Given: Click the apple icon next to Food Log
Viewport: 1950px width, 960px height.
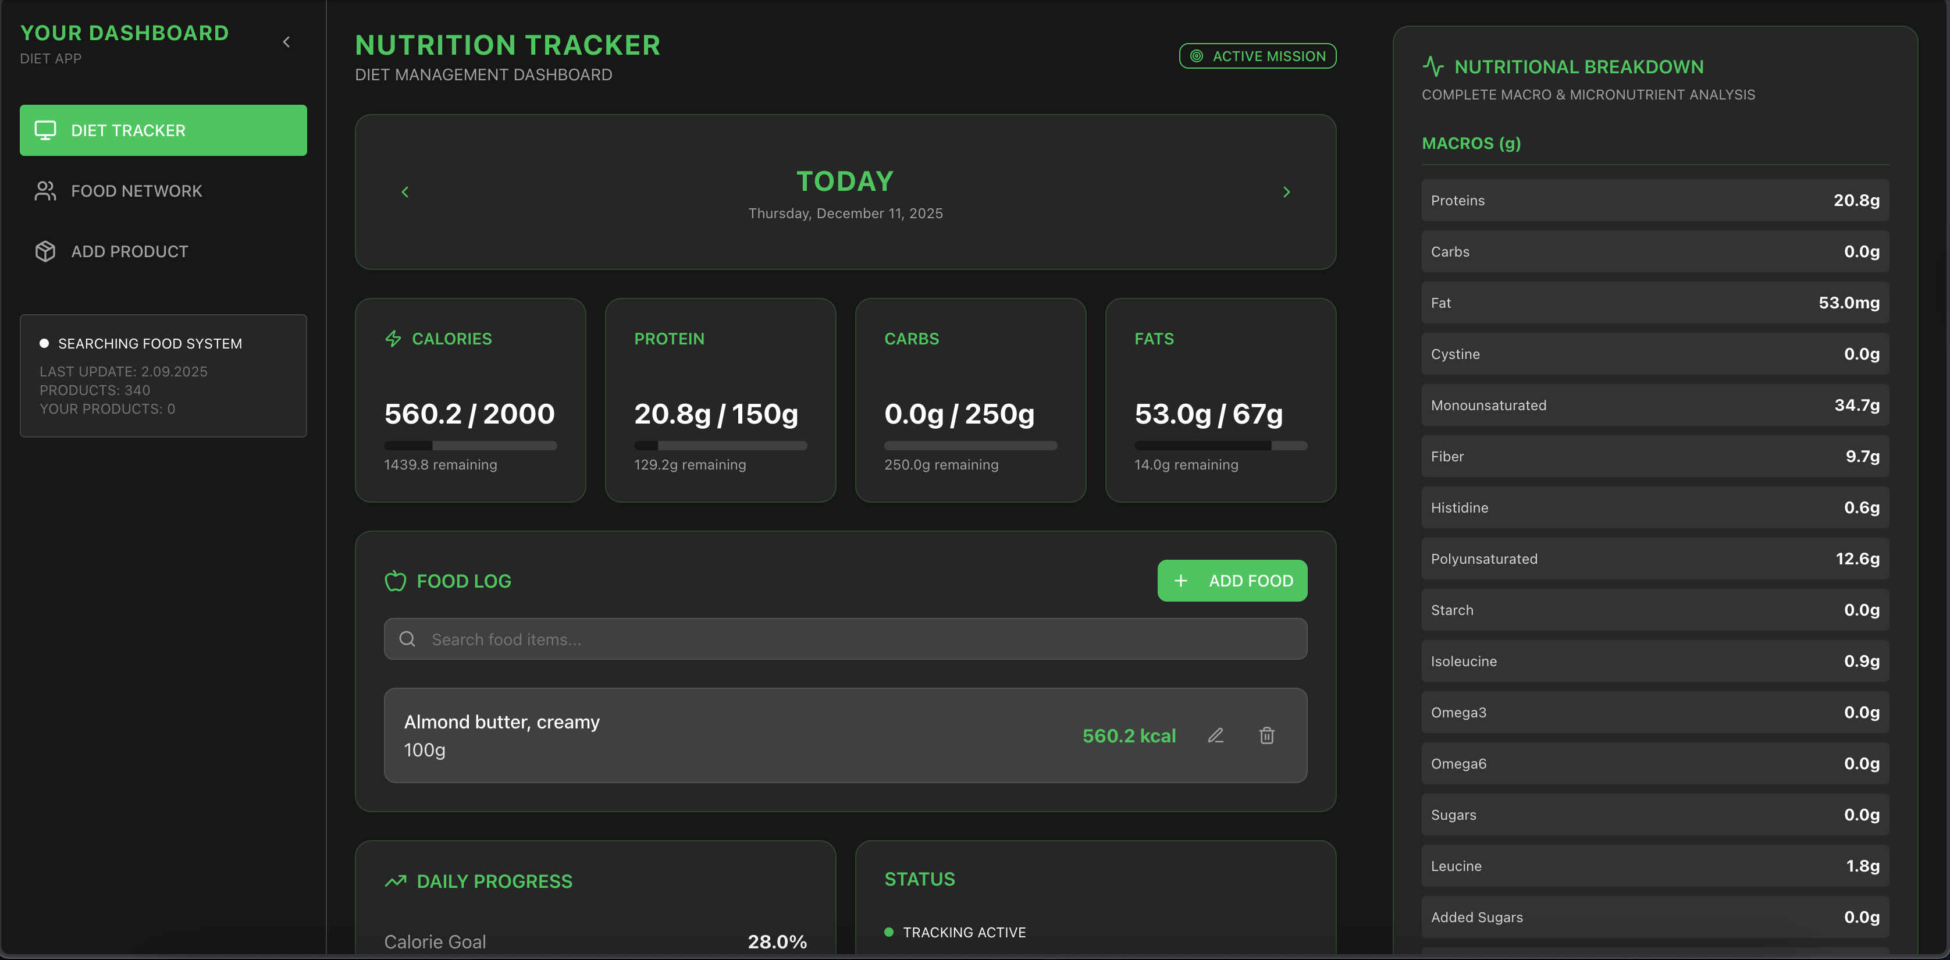Looking at the screenshot, I should pyautogui.click(x=396, y=581).
